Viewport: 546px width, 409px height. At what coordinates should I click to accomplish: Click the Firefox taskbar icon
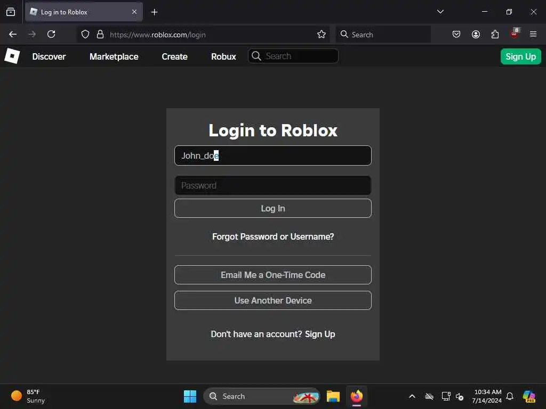click(357, 396)
